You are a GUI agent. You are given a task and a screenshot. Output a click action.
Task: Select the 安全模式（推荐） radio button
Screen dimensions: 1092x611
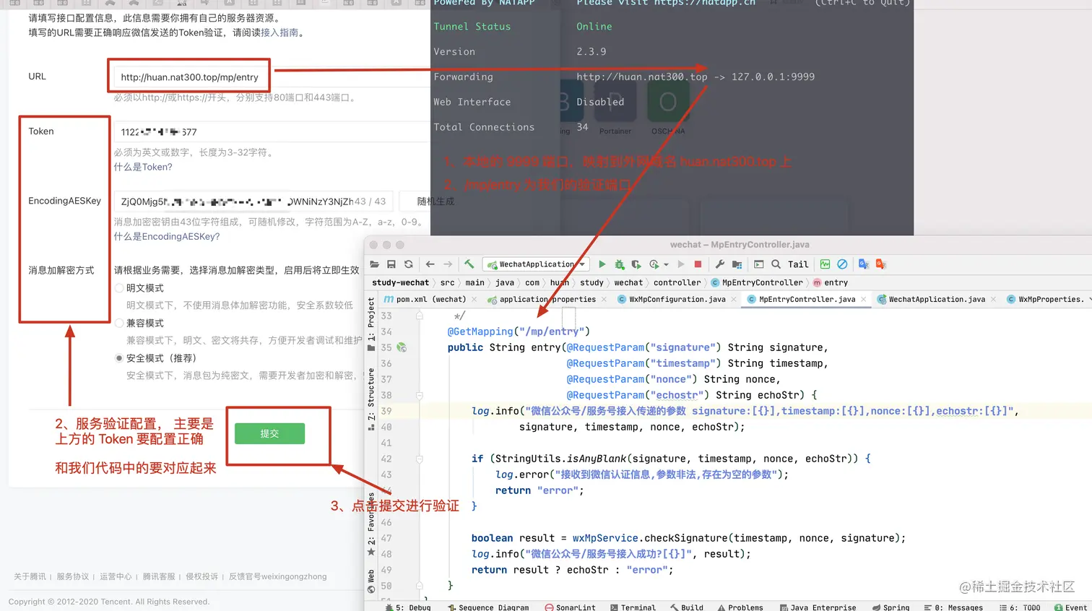pyautogui.click(x=119, y=358)
